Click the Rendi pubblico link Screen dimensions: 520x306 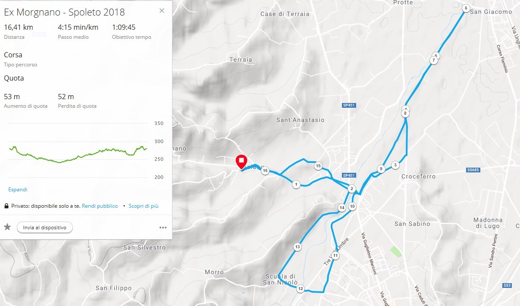click(100, 206)
